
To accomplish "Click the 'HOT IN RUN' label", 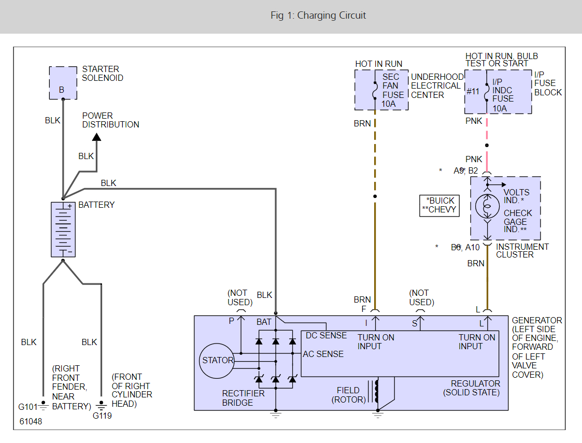I will (379, 64).
